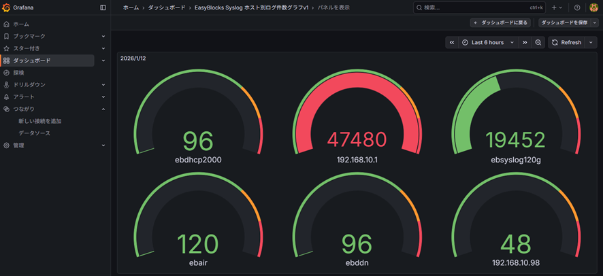Viewport: 603px width, 276px height.
Task: Open the refresh interval dropdown arrow
Action: (591, 42)
